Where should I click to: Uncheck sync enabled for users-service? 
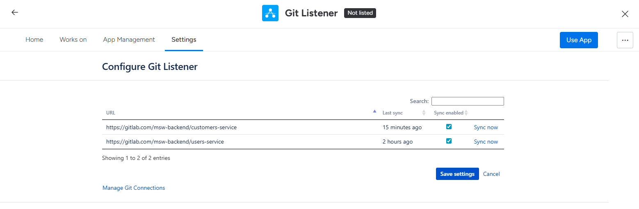click(x=449, y=141)
